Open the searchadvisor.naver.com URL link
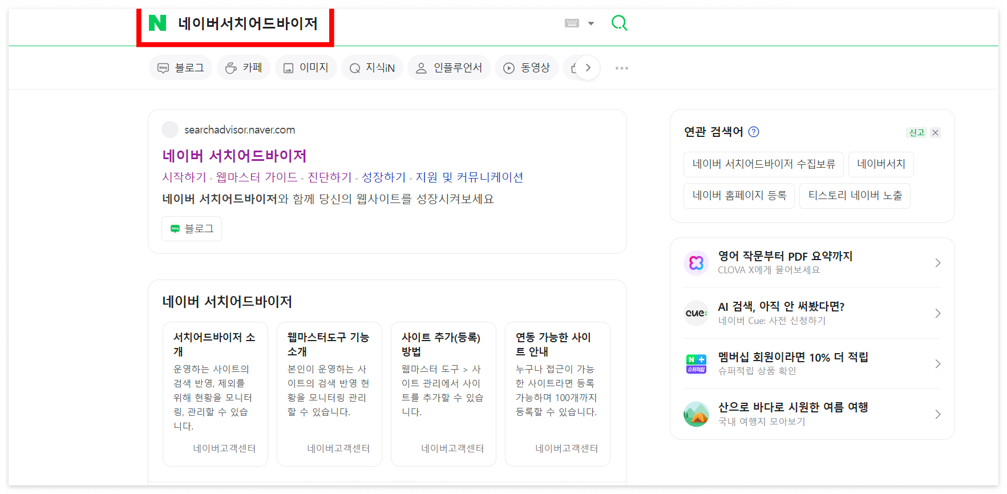1007x494 pixels. point(240,130)
